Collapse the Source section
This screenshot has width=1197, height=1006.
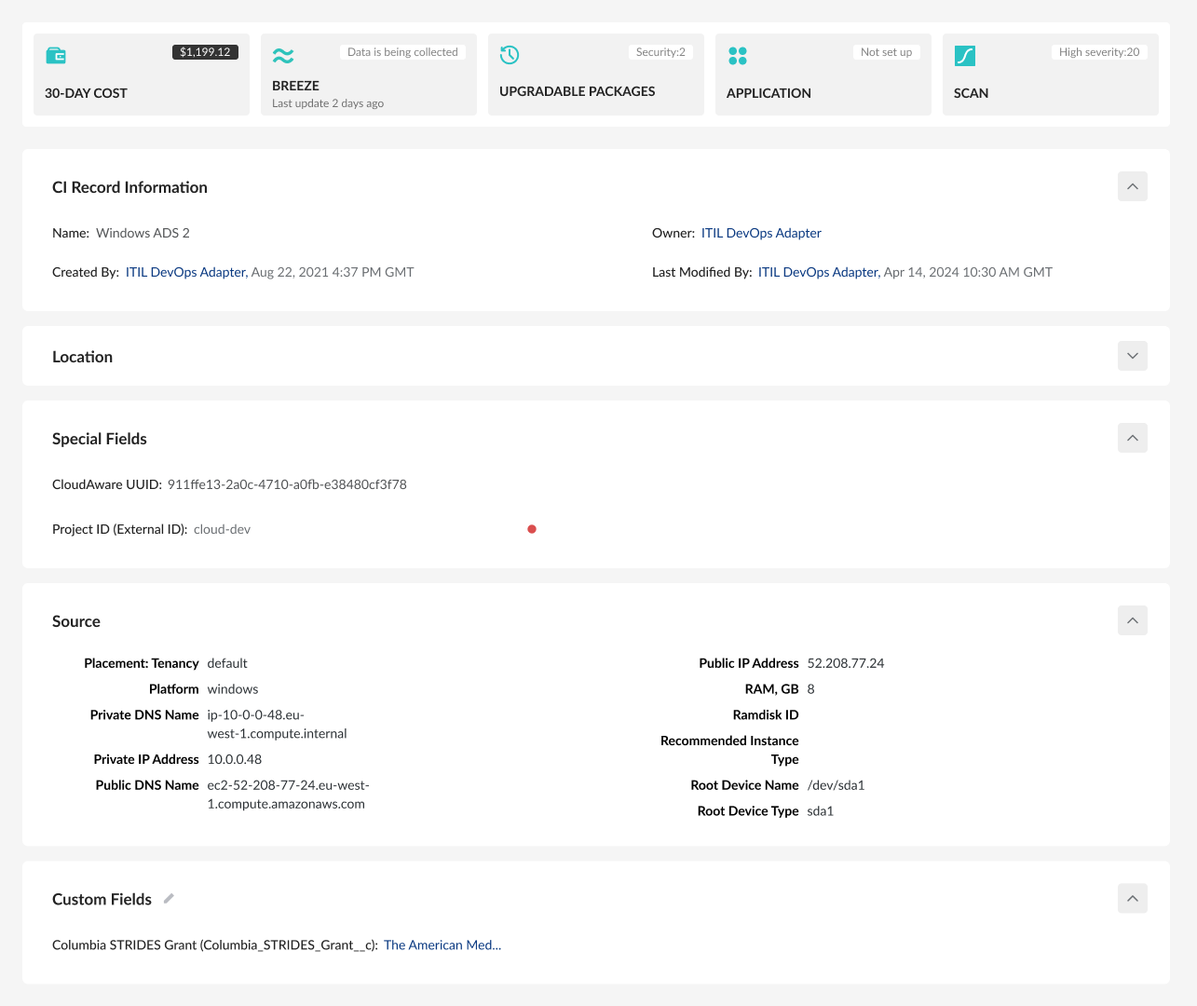click(x=1133, y=620)
